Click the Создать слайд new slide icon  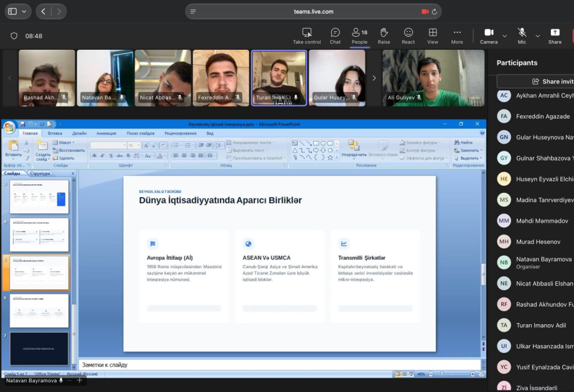tap(42, 146)
